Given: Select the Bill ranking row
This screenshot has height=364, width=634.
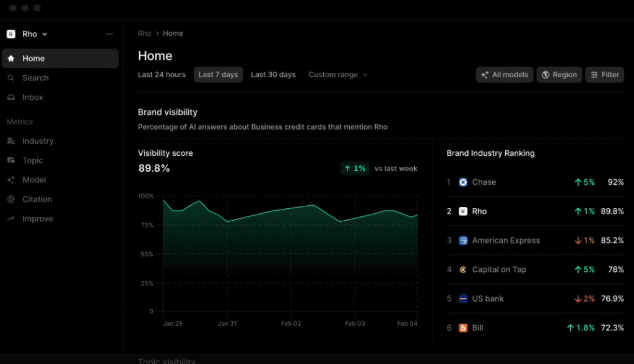Looking at the screenshot, I should (535, 328).
